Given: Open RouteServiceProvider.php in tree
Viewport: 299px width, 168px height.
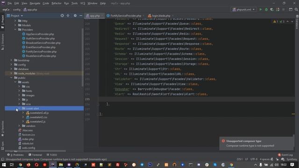Looking at the screenshot, I should 41,56.
